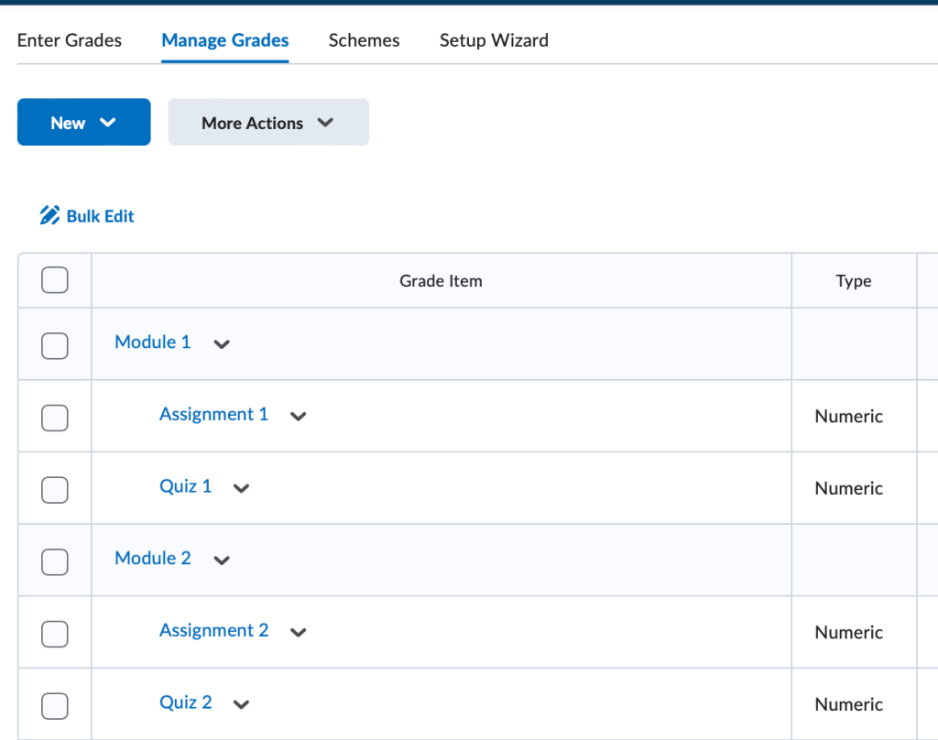Check the Assignment 2 checkbox
Viewport: 938px width, 740px height.
[x=54, y=632]
